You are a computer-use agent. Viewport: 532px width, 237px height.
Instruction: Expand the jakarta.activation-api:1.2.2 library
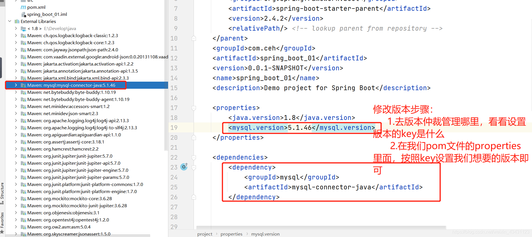pyautogui.click(x=16, y=64)
